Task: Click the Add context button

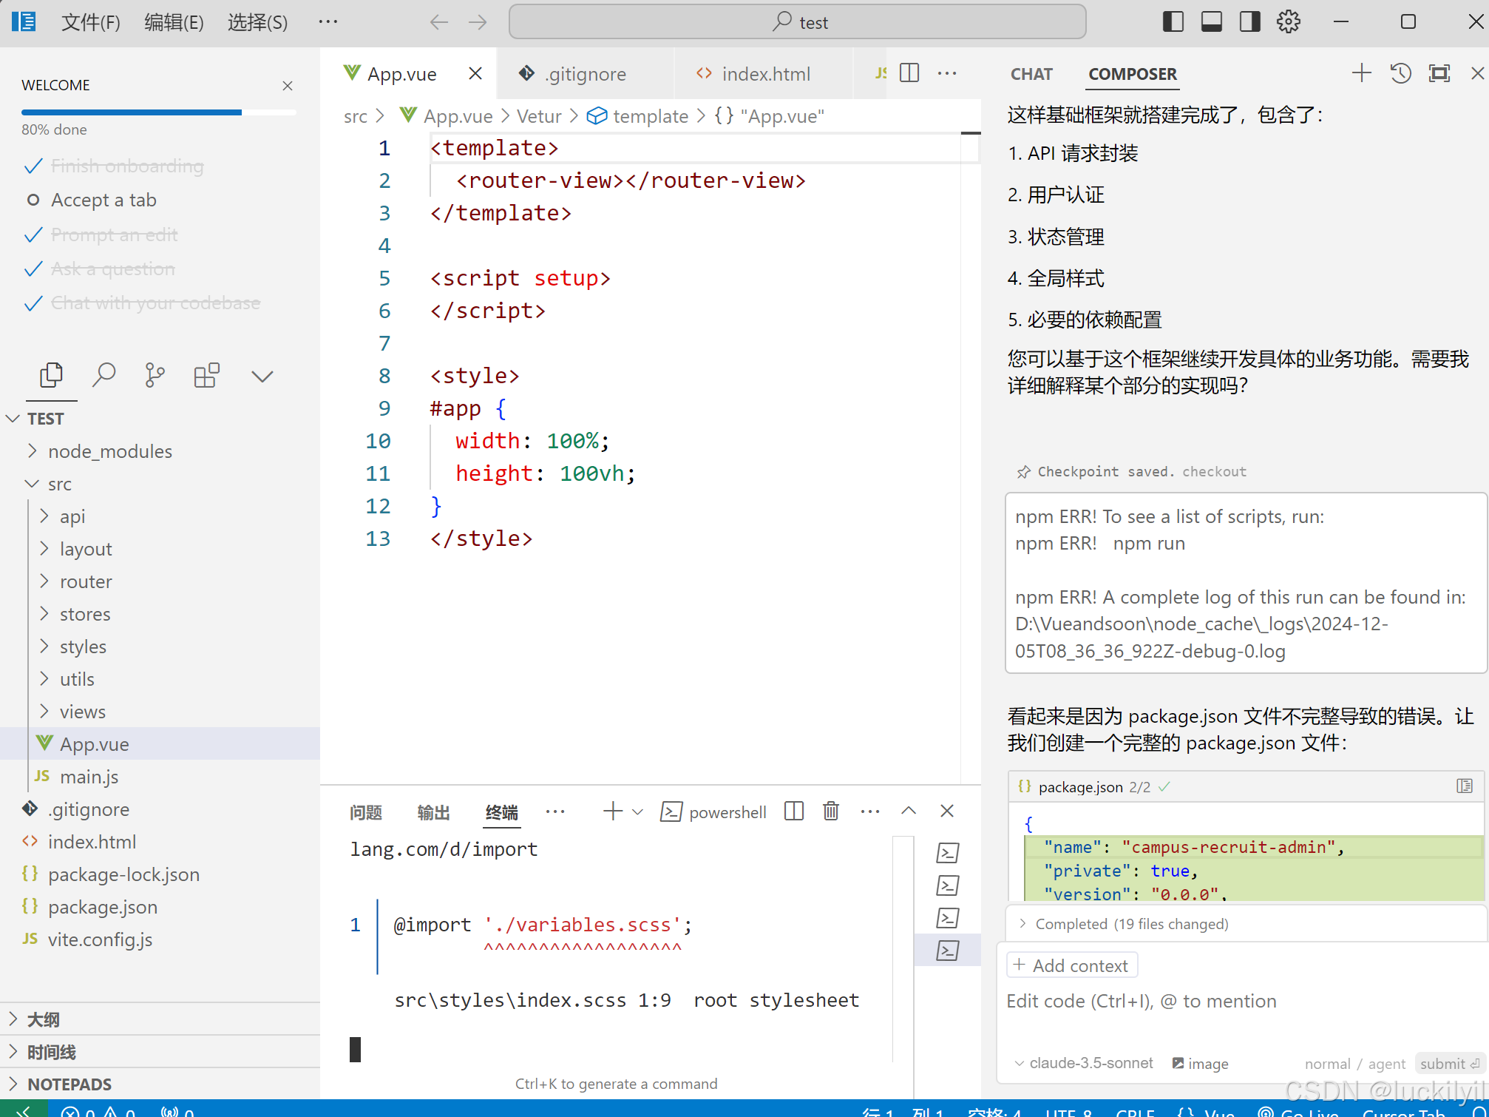Action: (x=1072, y=965)
